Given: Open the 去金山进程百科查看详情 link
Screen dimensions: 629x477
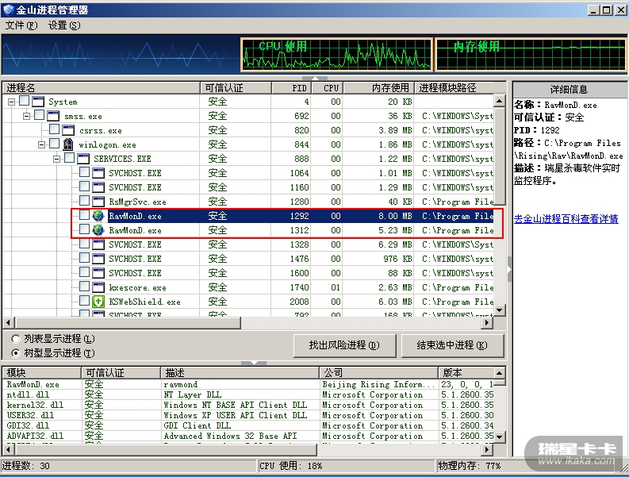Looking at the screenshot, I should point(566,218).
